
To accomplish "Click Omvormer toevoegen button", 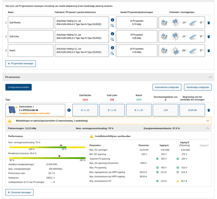I will [20, 193].
